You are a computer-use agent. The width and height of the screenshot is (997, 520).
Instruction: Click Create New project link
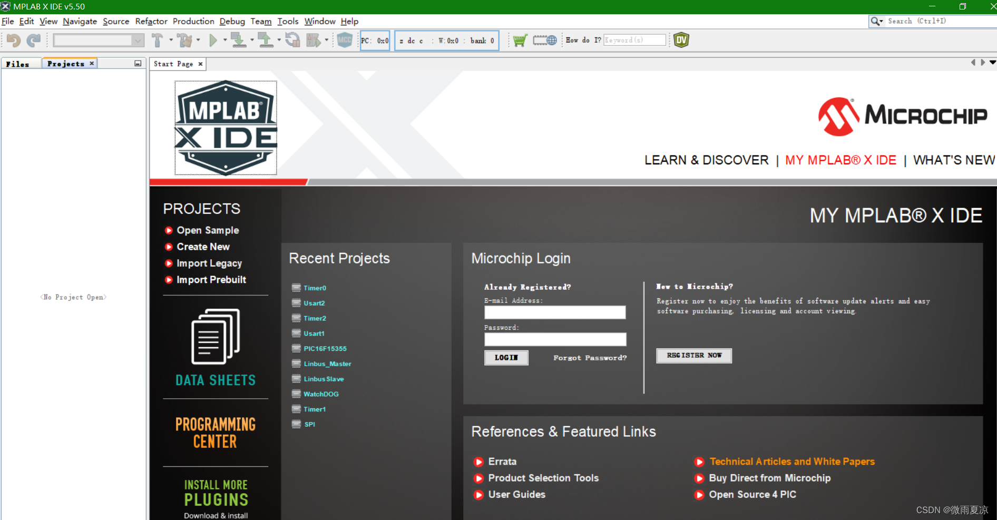203,247
